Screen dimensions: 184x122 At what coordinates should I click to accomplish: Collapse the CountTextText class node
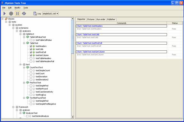pyautogui.click(x=24, y=68)
